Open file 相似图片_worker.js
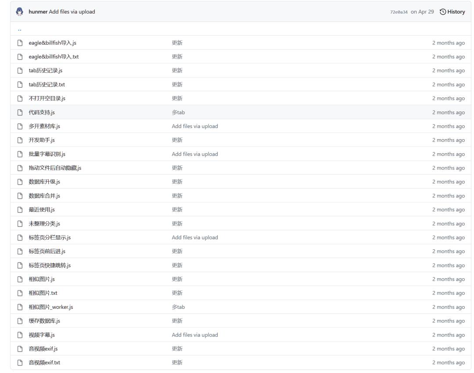The image size is (474, 373). pos(51,307)
